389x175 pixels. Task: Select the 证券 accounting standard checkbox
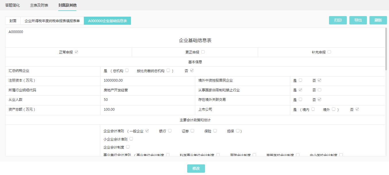tap(192, 131)
